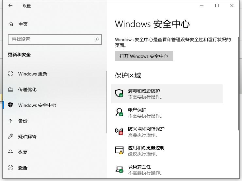Click the sidebar vertical scrollbar
Screen dimensions: 242x181
(x=106, y=102)
